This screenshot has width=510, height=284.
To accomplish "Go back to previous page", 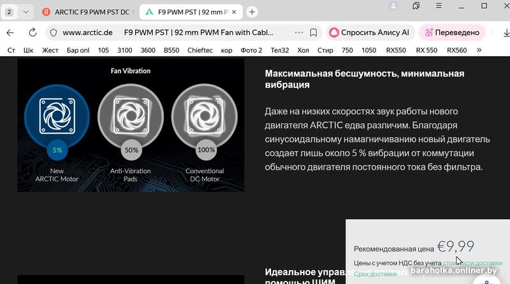I will [x=10, y=32].
